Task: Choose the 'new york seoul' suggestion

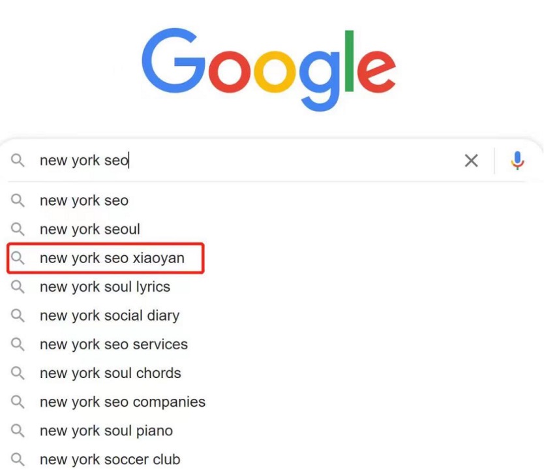Action: pos(90,229)
